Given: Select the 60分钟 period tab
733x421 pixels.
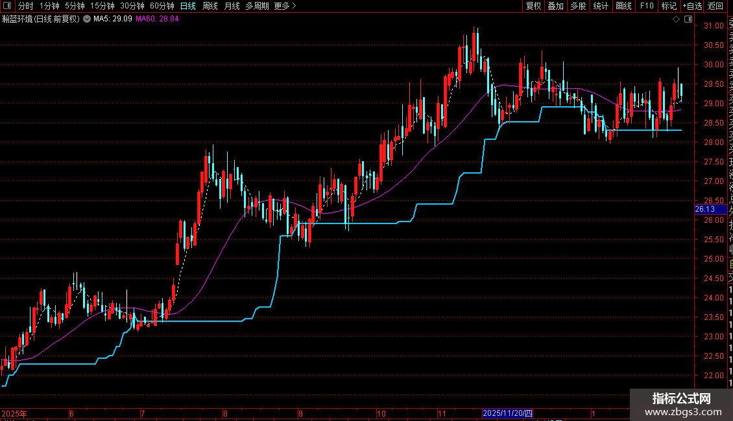Looking at the screenshot, I should point(162,6).
